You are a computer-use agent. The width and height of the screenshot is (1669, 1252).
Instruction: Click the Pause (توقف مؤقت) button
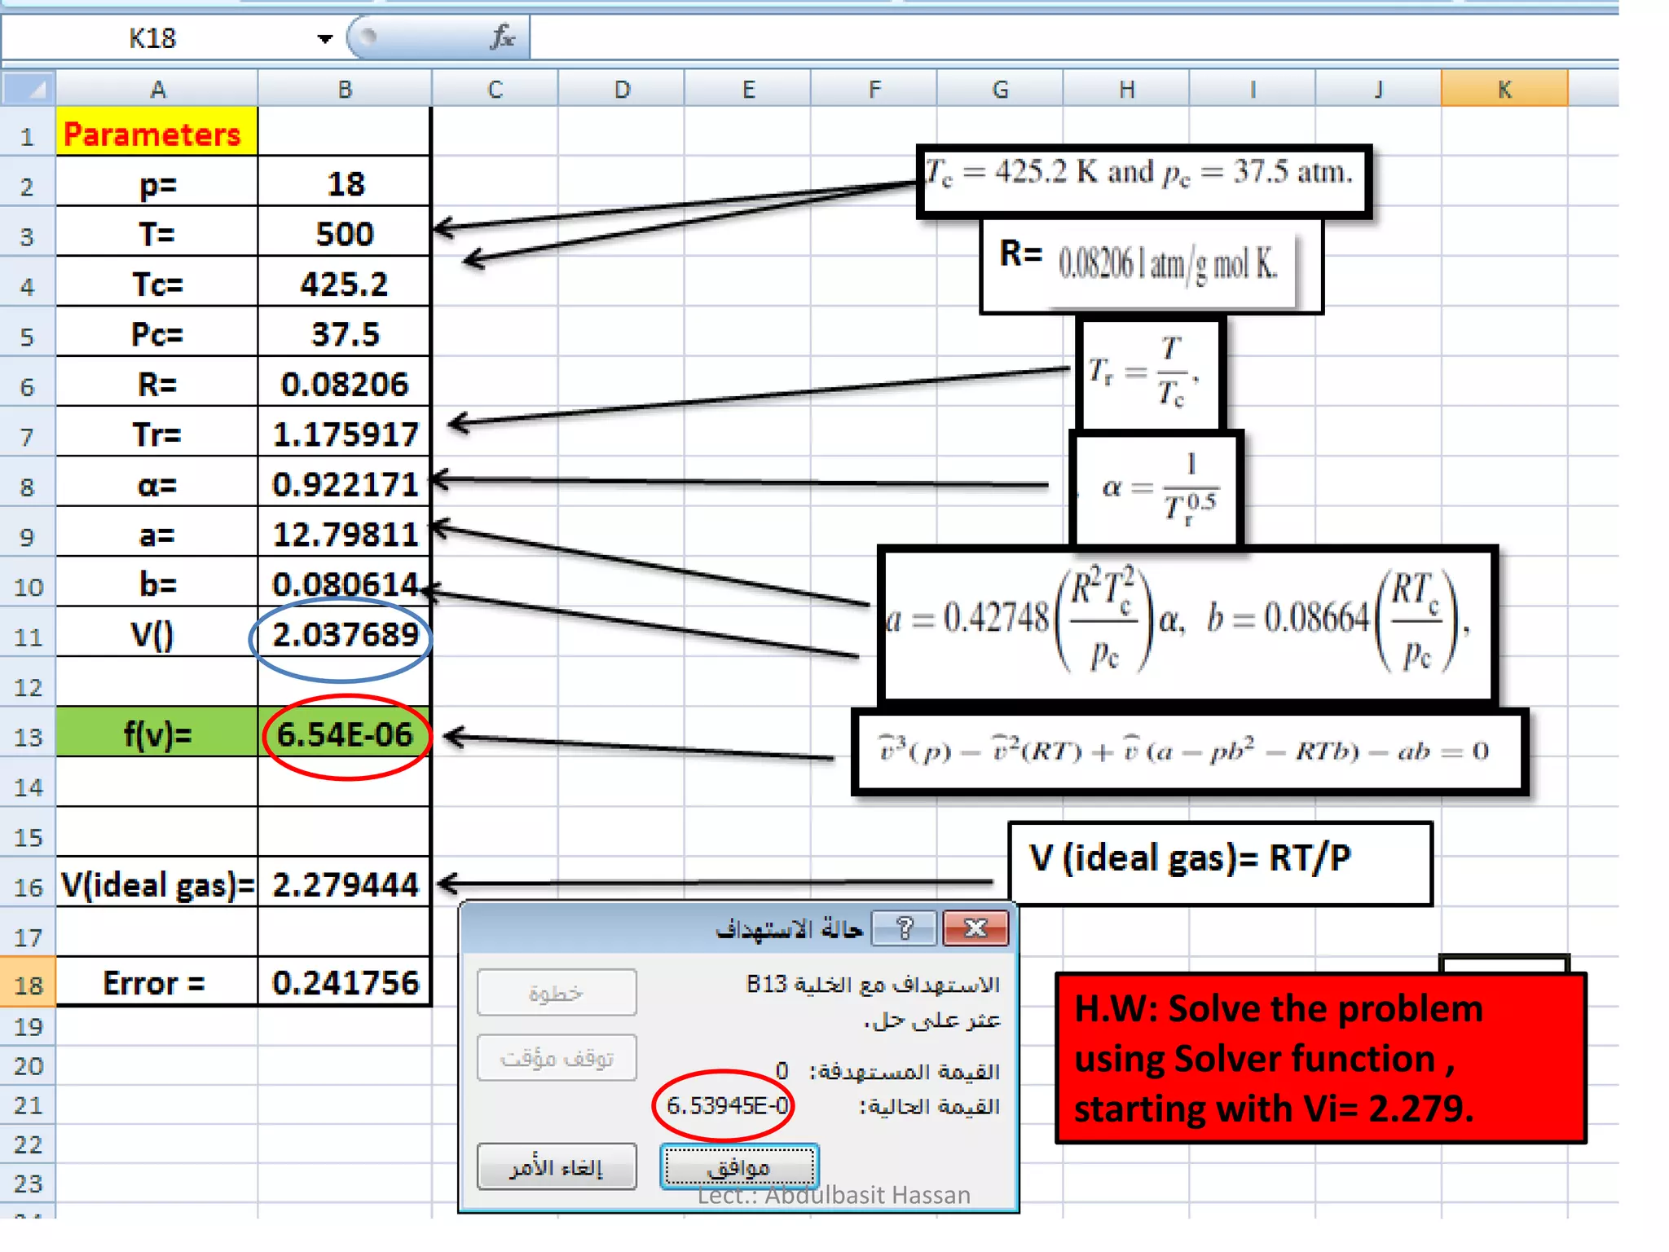557,1058
